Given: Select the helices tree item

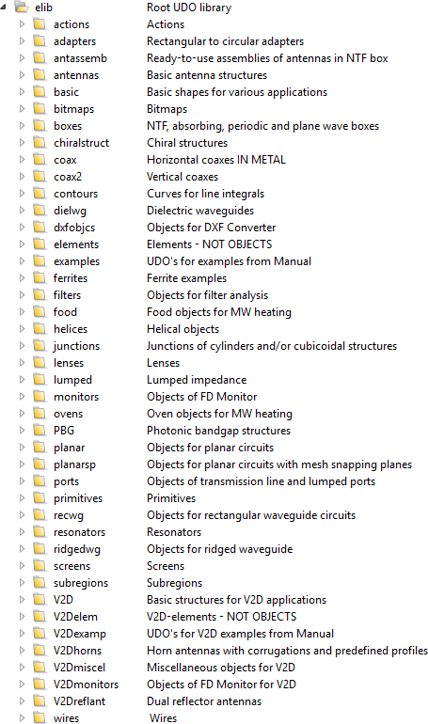Looking at the screenshot, I should (71, 329).
